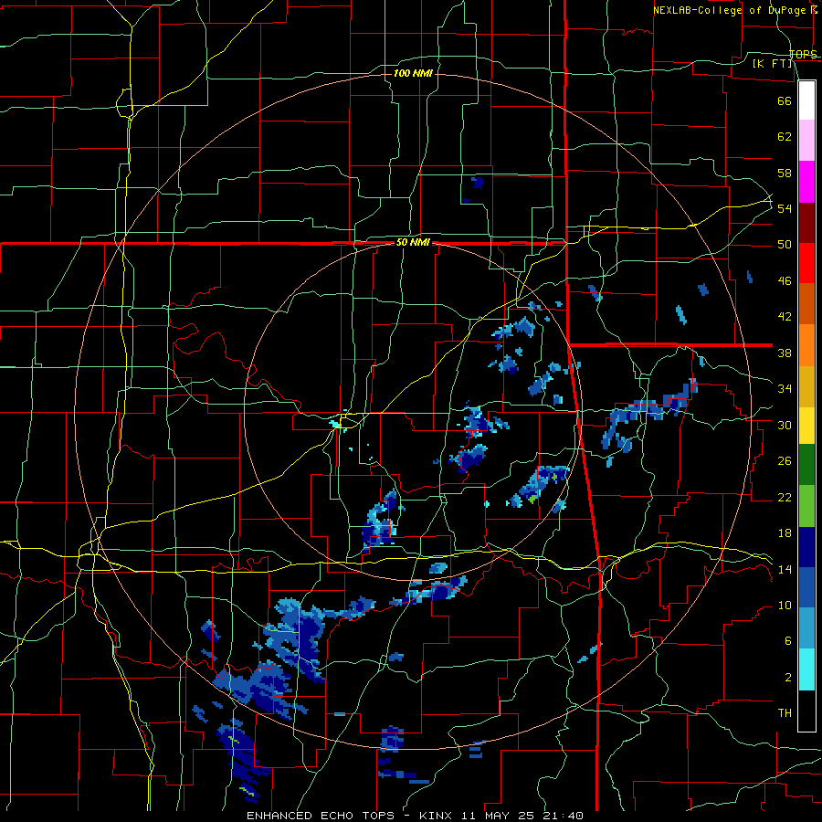Click the bright yellow legend swatch
822x822 pixels.
tap(806, 425)
